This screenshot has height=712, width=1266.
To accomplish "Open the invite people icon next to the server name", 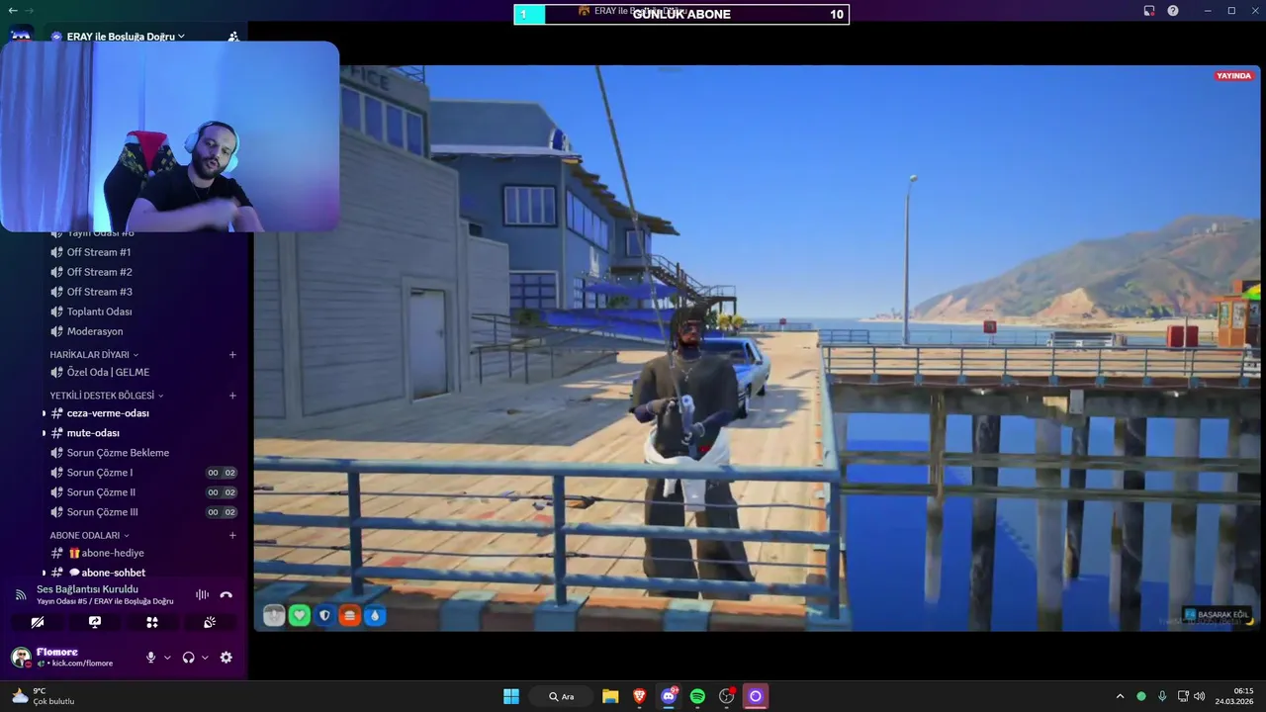I will [x=233, y=37].
